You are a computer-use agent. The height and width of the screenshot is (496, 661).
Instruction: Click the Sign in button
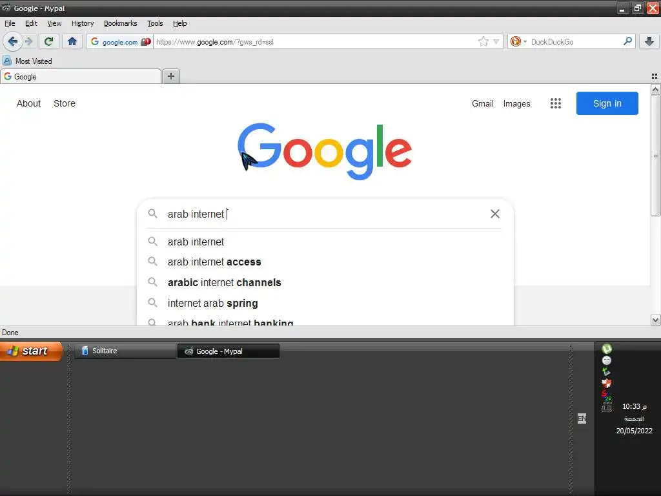[607, 103]
